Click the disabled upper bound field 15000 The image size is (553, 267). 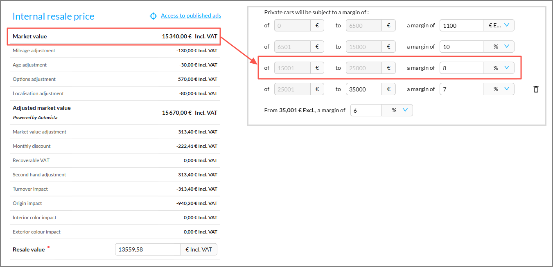tap(363, 47)
